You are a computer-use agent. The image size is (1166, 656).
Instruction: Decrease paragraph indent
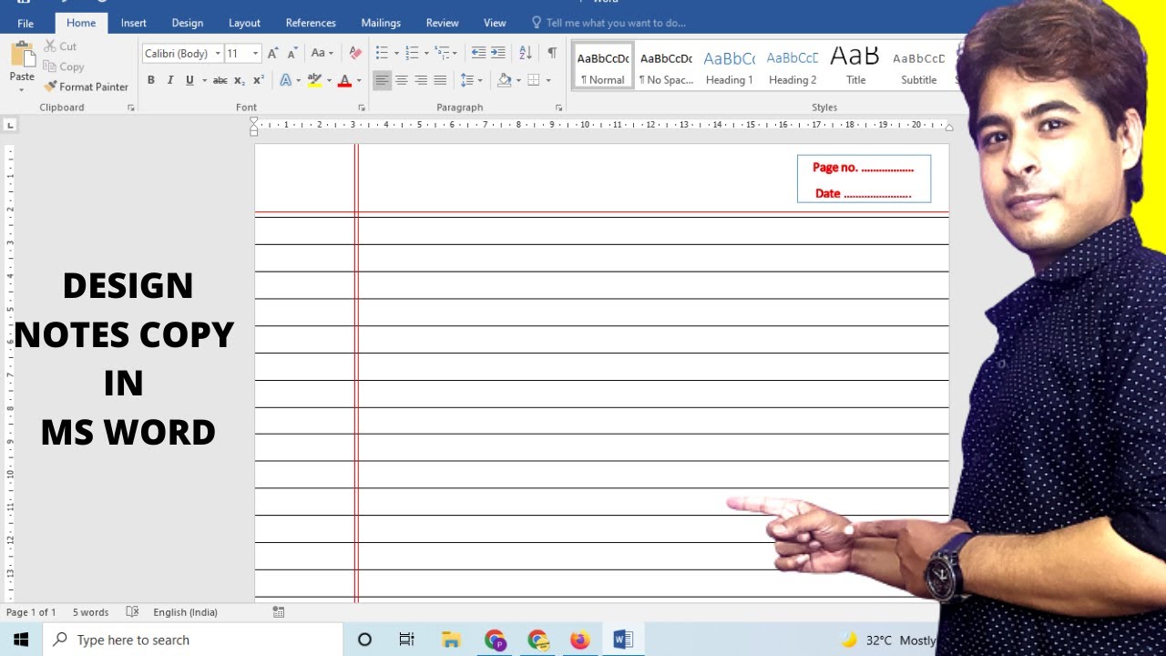click(478, 53)
